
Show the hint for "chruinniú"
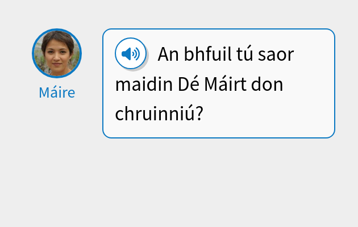[x=155, y=114]
